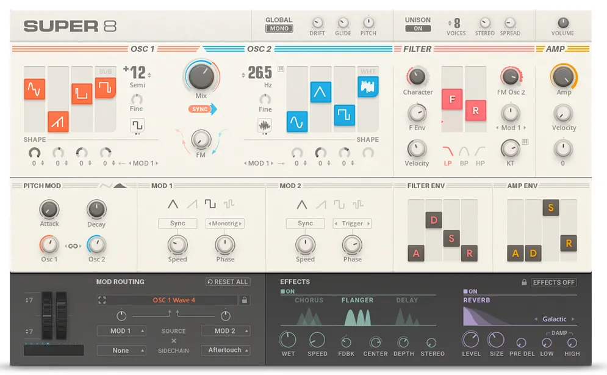
Task: Click the Filter Env Decay slider handle
Action: tap(434, 220)
